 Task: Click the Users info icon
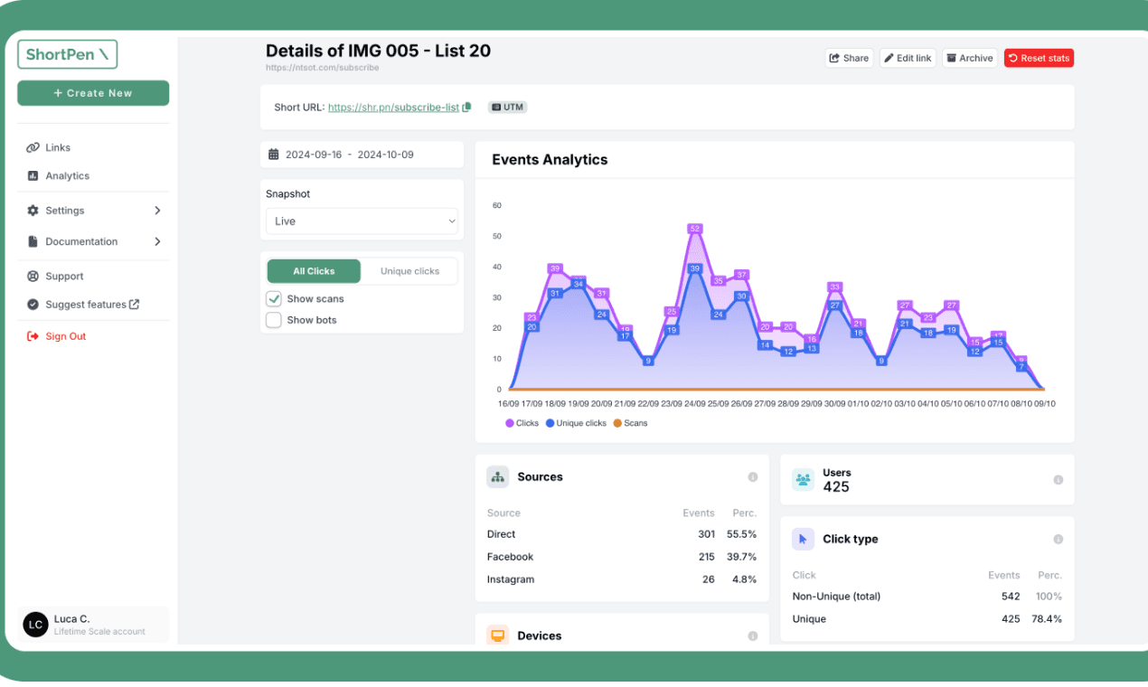coord(1058,480)
